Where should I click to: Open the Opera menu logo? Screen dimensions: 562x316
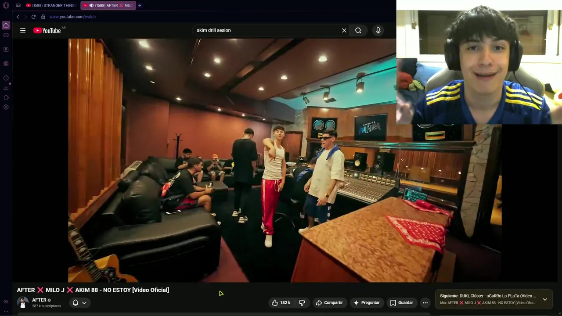point(6,5)
